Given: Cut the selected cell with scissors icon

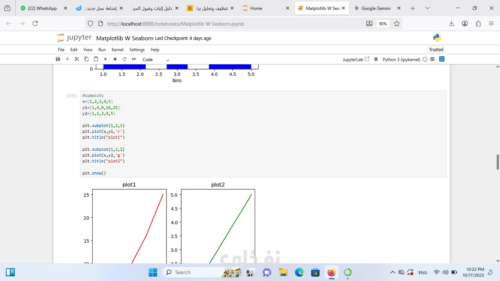Looking at the screenshot, I should (77, 59).
